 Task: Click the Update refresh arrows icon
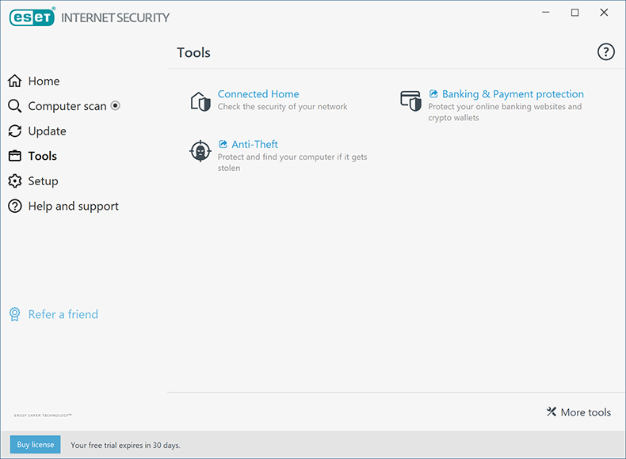click(15, 131)
